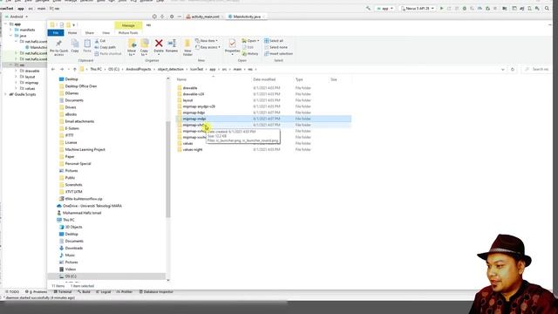
Task: Click the green Run button in Android Studio
Action: [442, 8]
